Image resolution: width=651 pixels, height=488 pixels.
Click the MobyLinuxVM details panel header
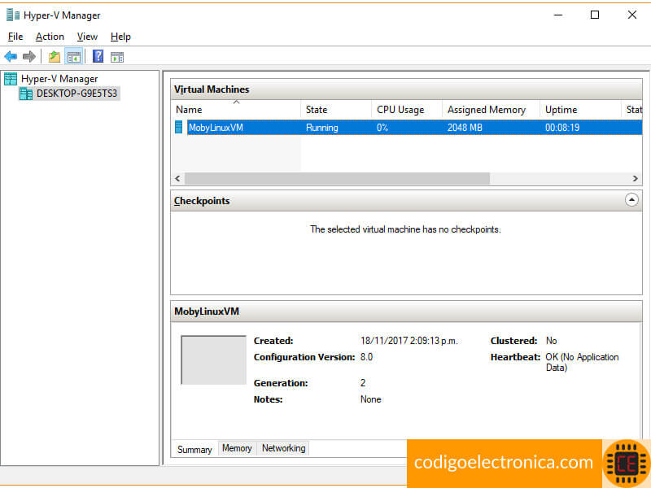406,312
